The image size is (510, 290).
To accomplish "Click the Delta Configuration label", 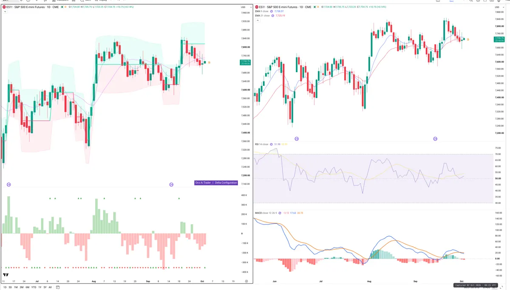I will click(226, 183).
